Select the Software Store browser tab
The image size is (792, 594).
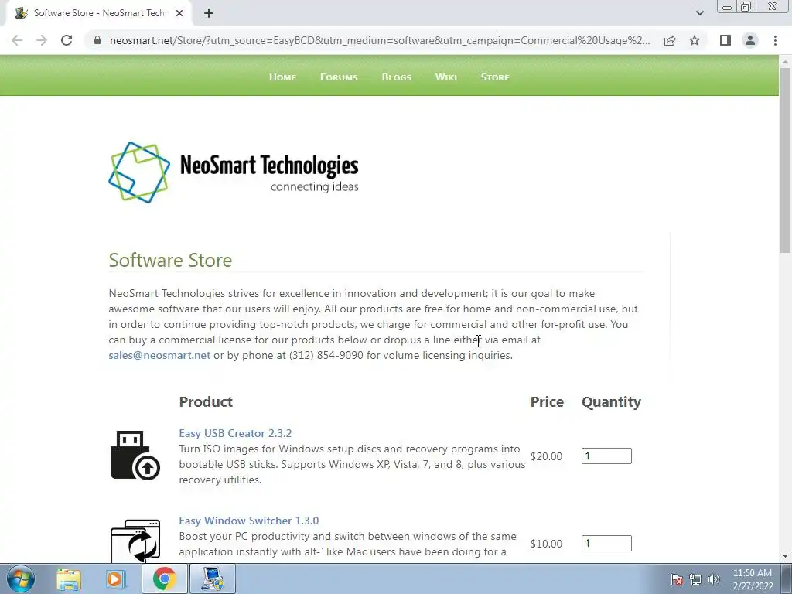pyautogui.click(x=98, y=13)
